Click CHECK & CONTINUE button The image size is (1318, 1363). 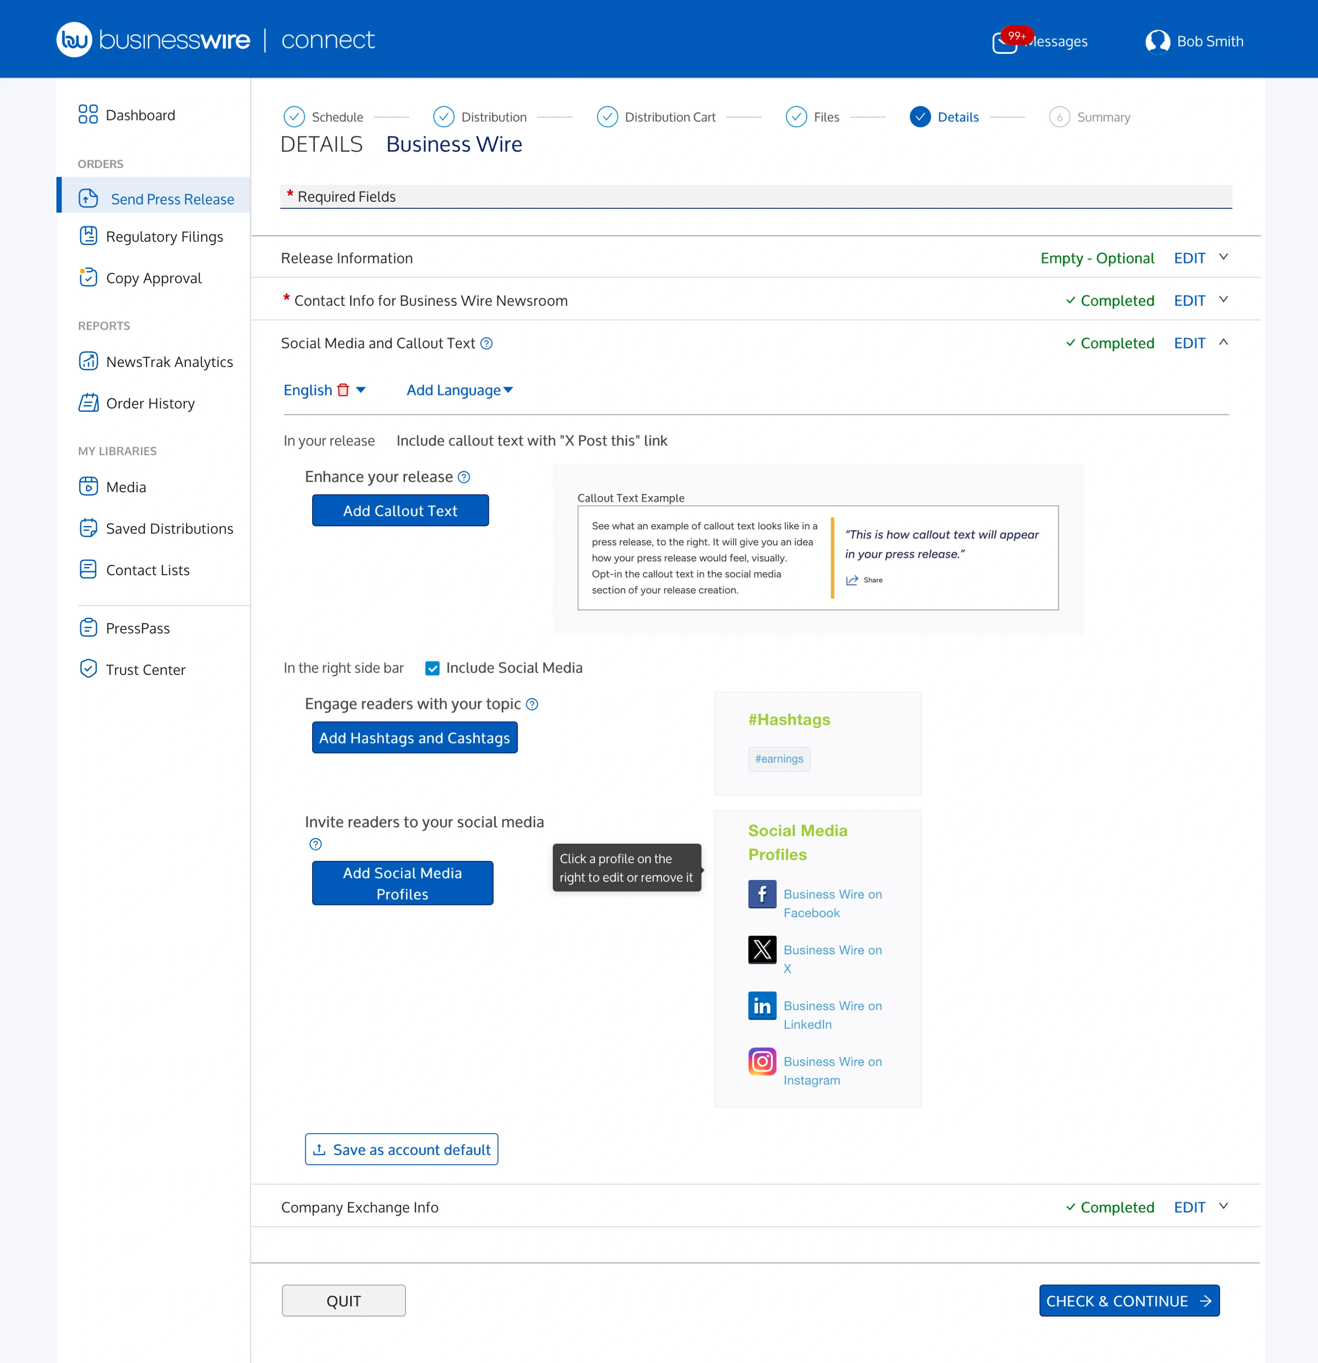pyautogui.click(x=1129, y=1300)
